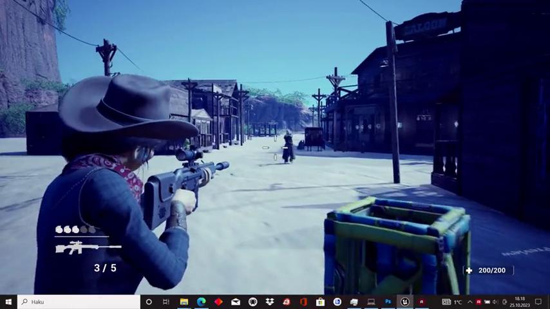Screen dimensions: 550x309
Task: Open the blue round app icon
Action: click(337, 302)
